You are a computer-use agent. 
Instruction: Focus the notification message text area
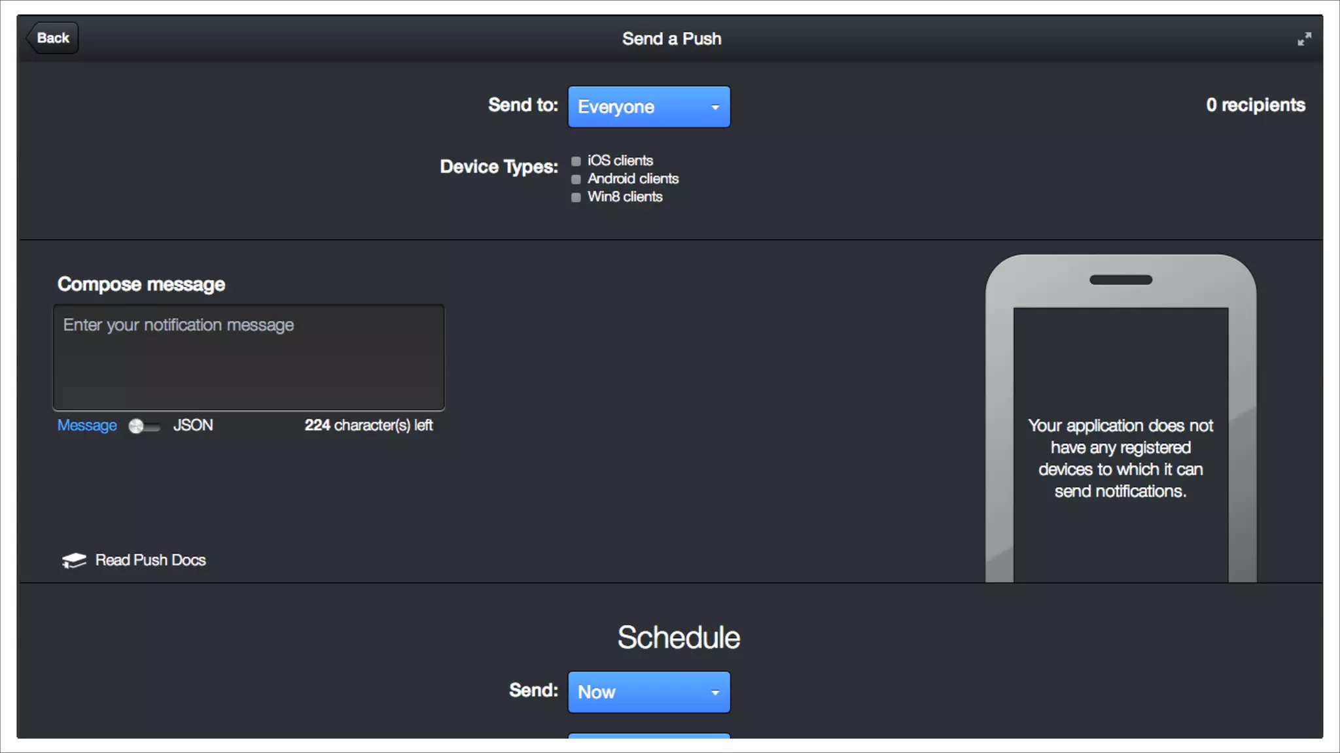point(249,358)
